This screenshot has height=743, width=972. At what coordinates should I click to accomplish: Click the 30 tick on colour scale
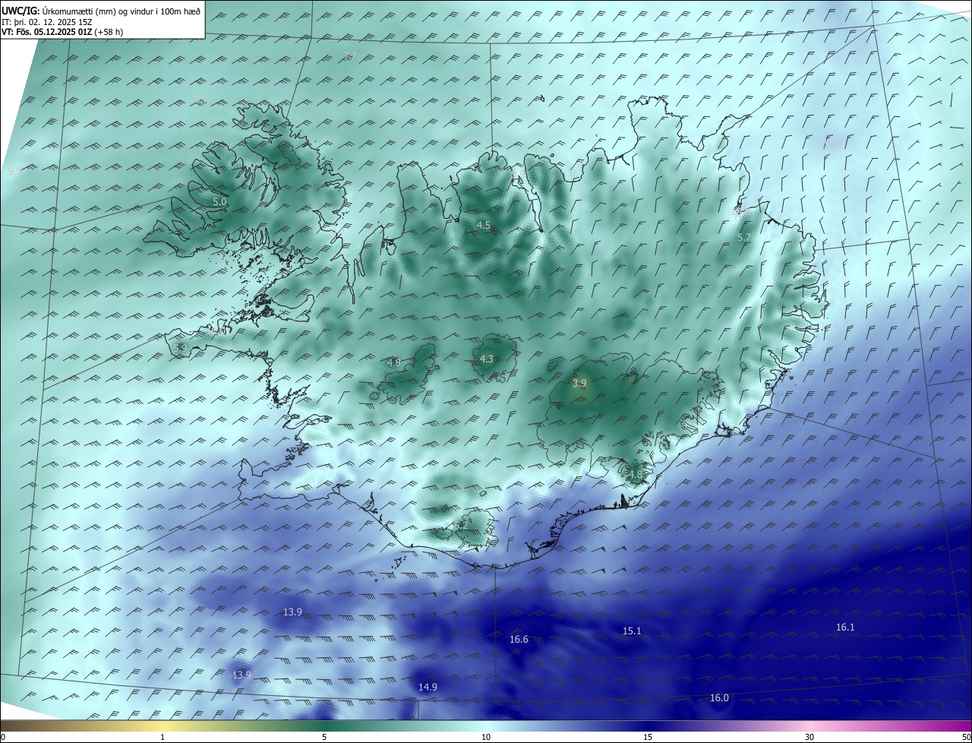pyautogui.click(x=809, y=737)
